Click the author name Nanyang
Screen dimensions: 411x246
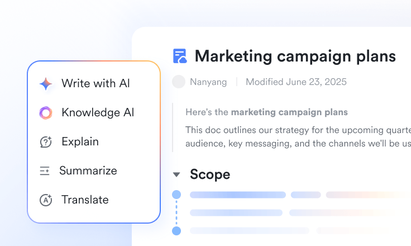(208, 82)
